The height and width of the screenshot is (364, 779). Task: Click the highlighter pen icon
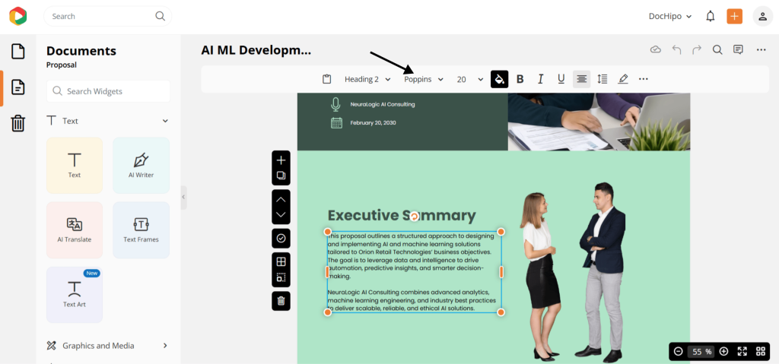623,79
